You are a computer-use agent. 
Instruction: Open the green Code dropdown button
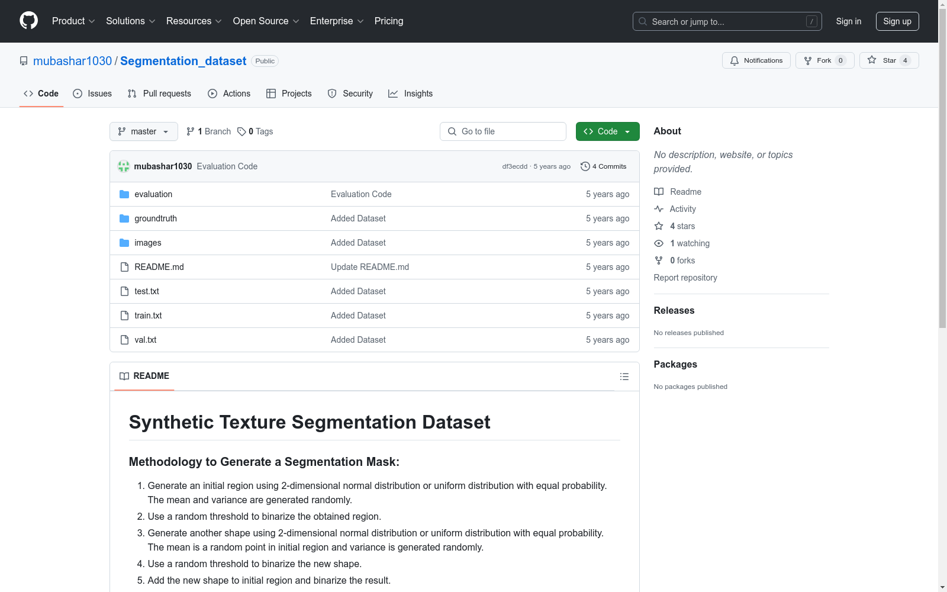coord(607,131)
